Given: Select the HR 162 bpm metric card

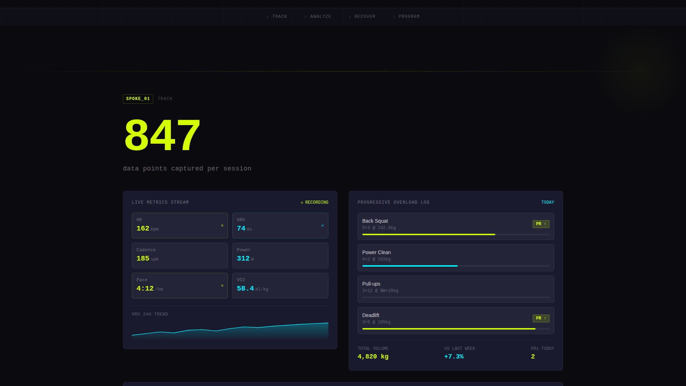Looking at the screenshot, I should pyautogui.click(x=180, y=226).
